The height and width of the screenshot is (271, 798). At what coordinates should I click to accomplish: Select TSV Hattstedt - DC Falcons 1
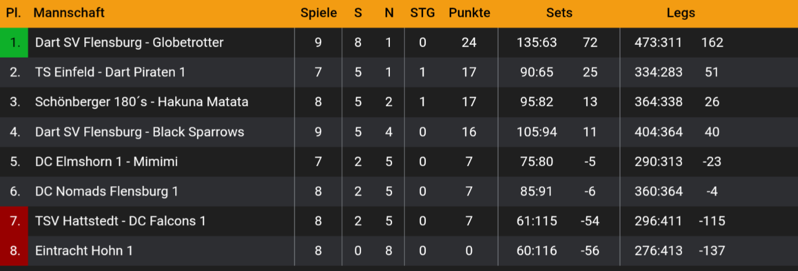click(120, 221)
